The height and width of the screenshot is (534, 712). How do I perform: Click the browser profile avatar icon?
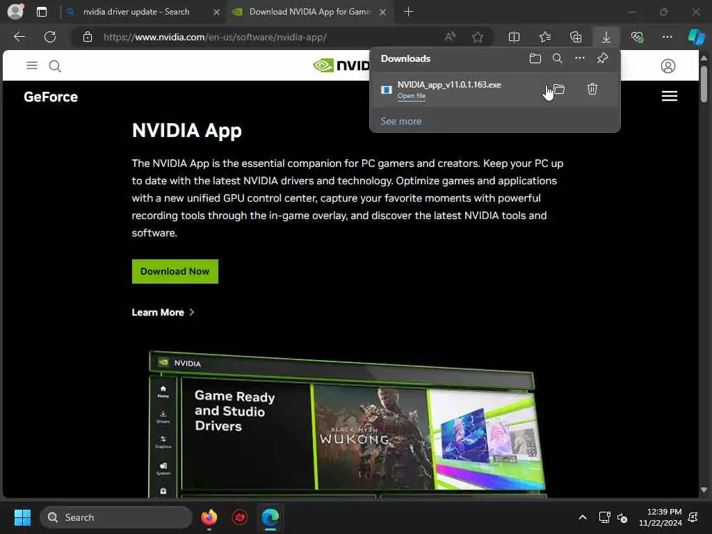(x=15, y=12)
